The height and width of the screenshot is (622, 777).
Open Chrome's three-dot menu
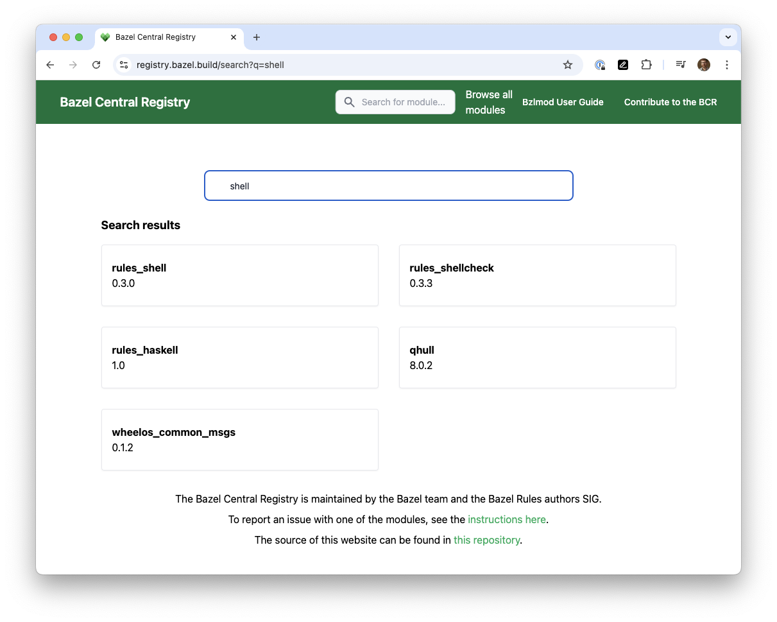[727, 65]
